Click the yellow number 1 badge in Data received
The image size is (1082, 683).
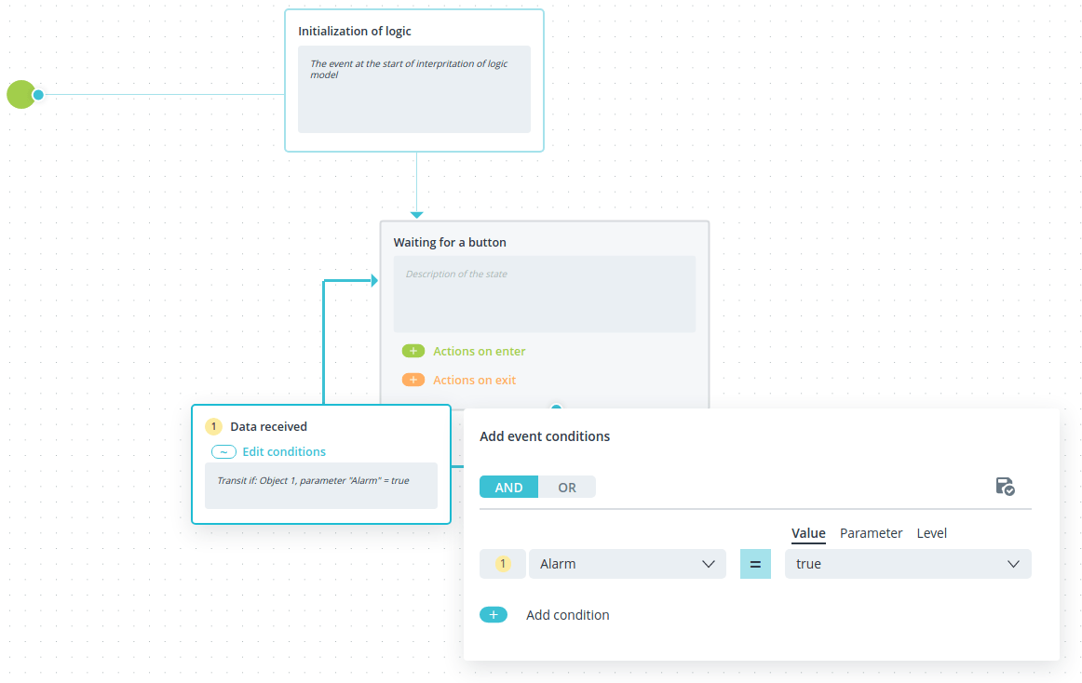[213, 426]
